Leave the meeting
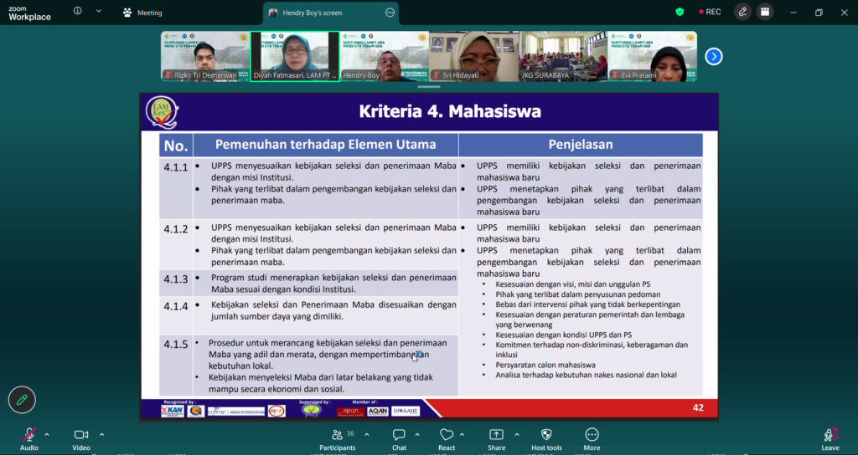This screenshot has width=858, height=455. [830, 439]
